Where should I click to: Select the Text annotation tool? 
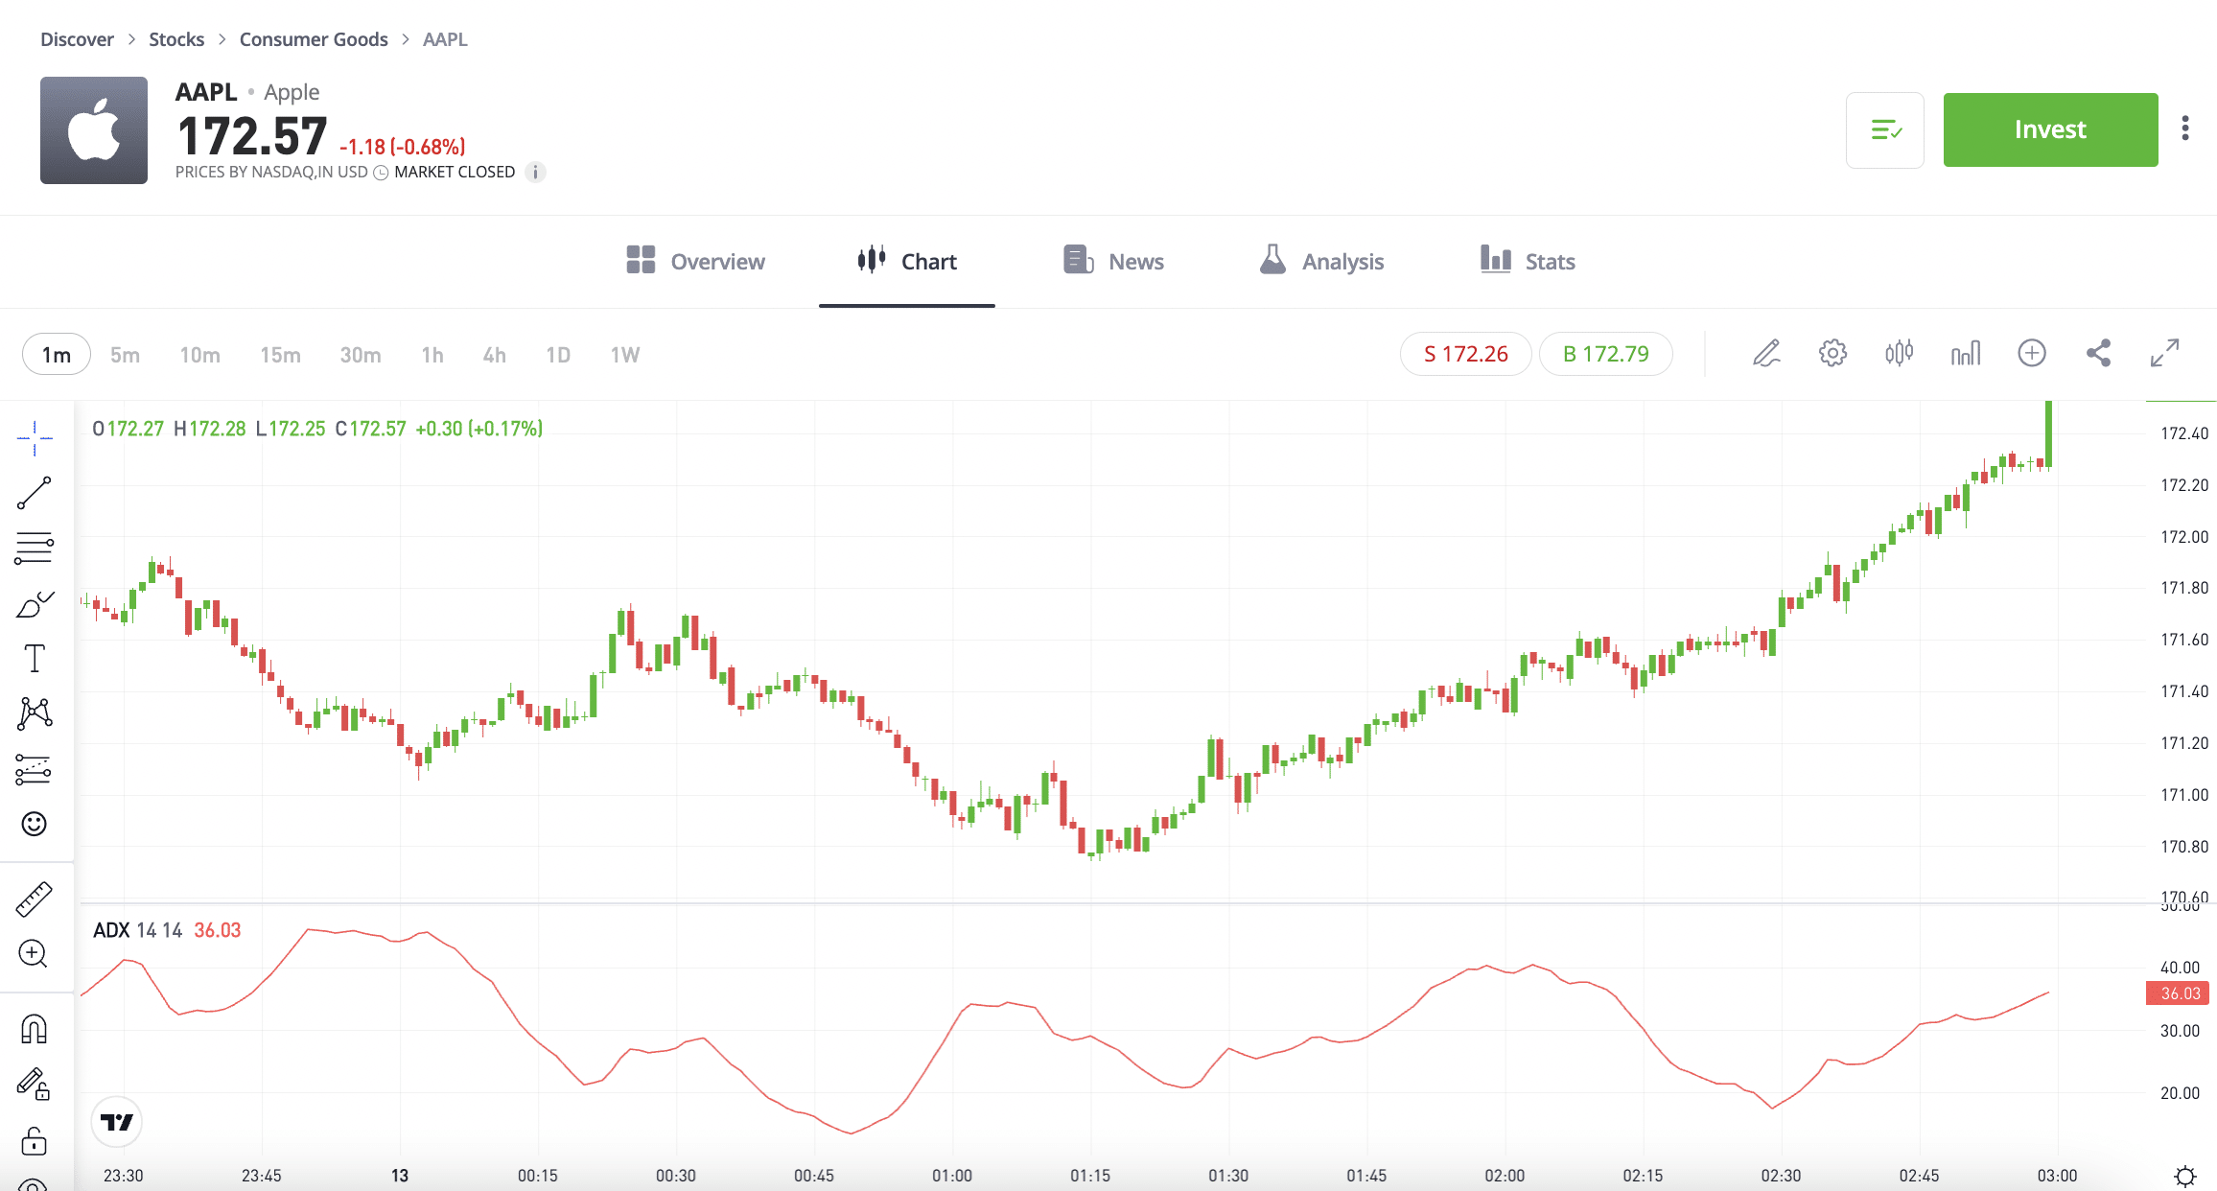click(x=35, y=659)
